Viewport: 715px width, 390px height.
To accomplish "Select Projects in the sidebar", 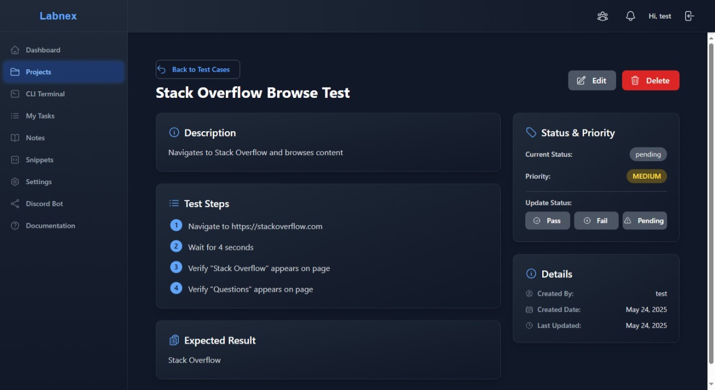I will click(x=63, y=72).
